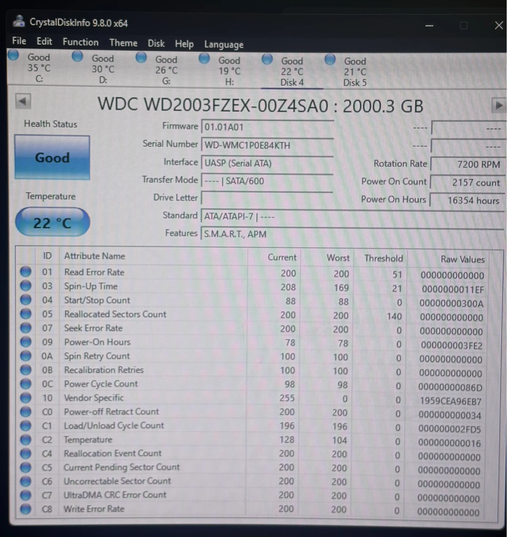Click the status icon for Current Pending Sector Count
The height and width of the screenshot is (537, 507).
[26, 467]
